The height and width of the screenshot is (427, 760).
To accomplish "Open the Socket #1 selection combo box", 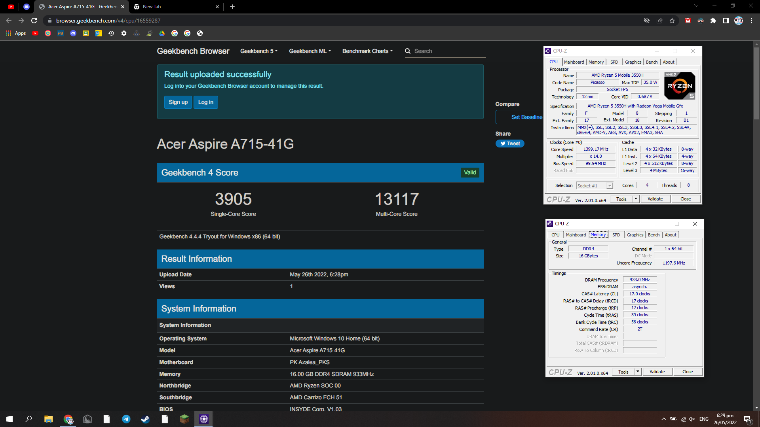I will [595, 185].
